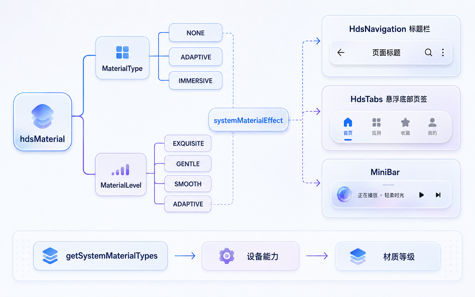The width and height of the screenshot is (475, 297).
Task: Click the MiniBar album art orb
Action: (x=344, y=194)
